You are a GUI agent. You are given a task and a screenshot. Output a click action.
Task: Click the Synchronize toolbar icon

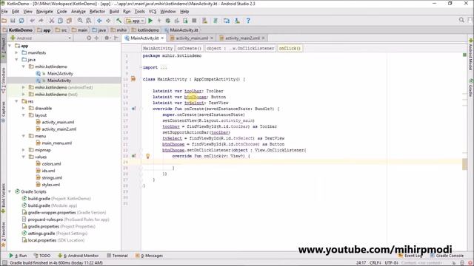tap(21, 21)
